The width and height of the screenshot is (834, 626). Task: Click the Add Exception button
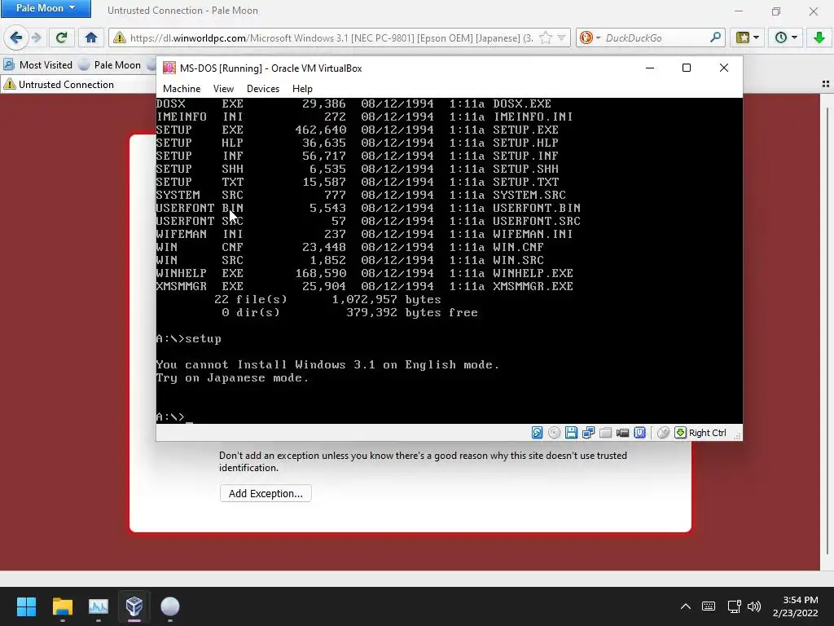click(x=266, y=493)
